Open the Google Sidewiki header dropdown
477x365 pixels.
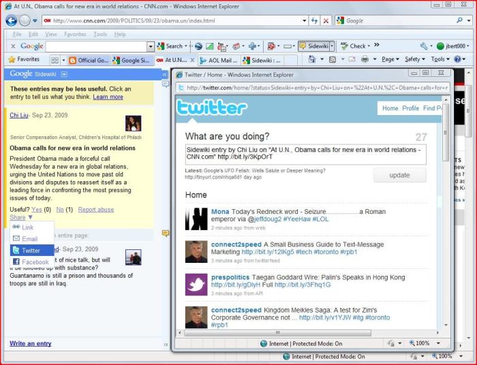64,74
